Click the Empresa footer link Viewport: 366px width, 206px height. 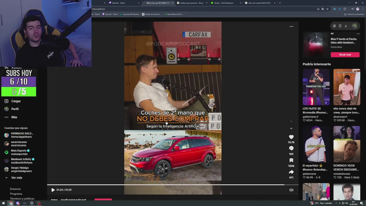(x=15, y=189)
